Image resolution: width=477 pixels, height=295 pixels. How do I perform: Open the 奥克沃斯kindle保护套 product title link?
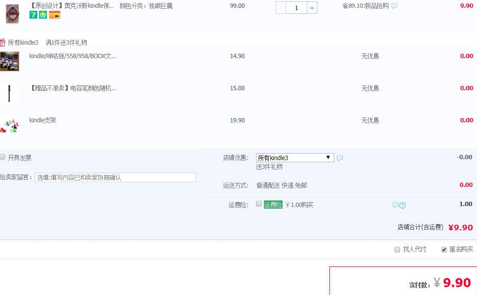tap(72, 6)
